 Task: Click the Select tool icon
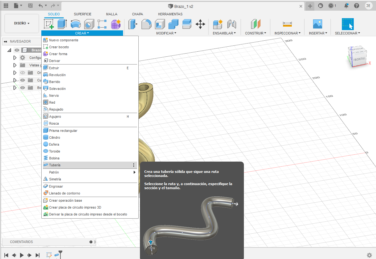tap(348, 24)
